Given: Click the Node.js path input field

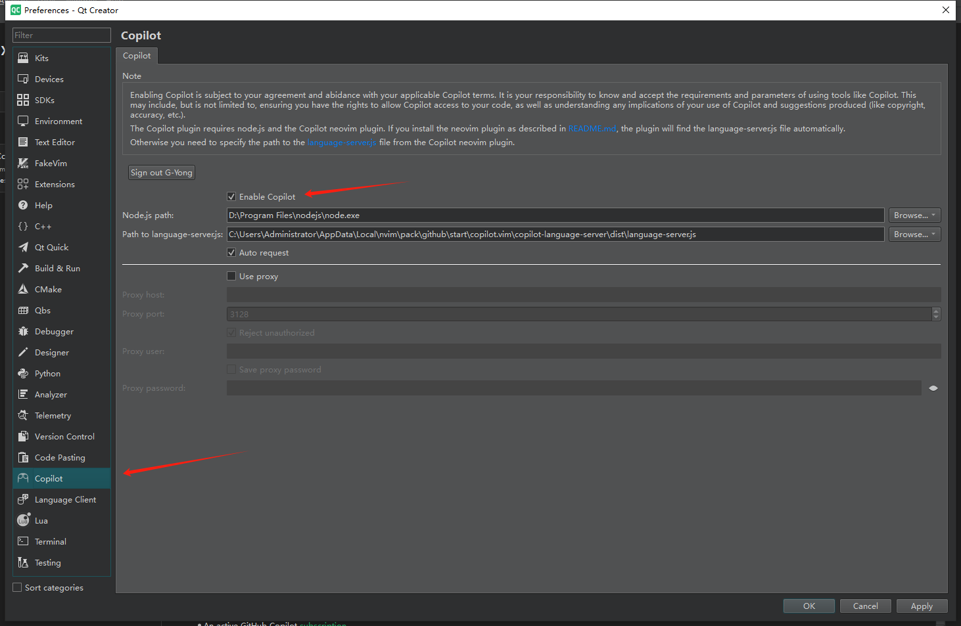Looking at the screenshot, I should point(555,215).
